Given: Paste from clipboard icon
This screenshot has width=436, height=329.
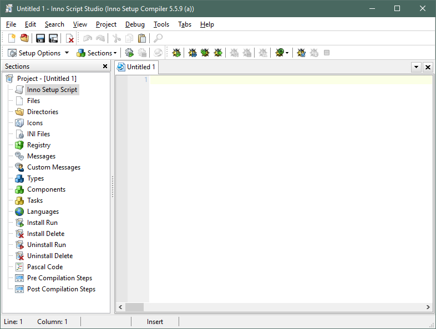Looking at the screenshot, I should 142,38.
